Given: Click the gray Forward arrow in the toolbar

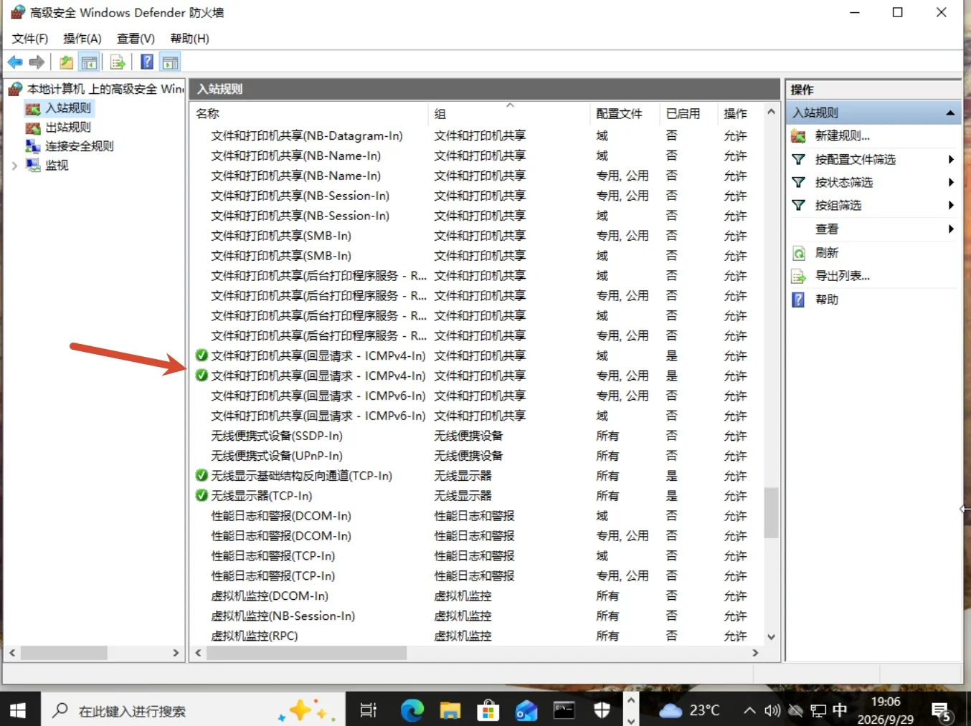Looking at the screenshot, I should click(37, 62).
